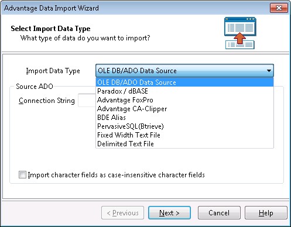
Task: Cancel the import wizard
Action: (219, 213)
